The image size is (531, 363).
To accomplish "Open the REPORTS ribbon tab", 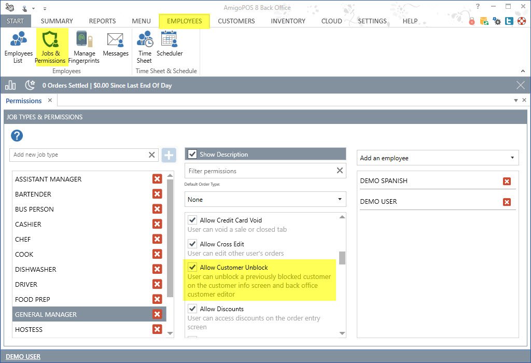I will [x=102, y=21].
